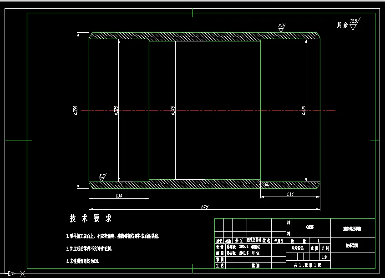Click the UCS origin icon
Screen dimensions: 385x278
point(13,273)
